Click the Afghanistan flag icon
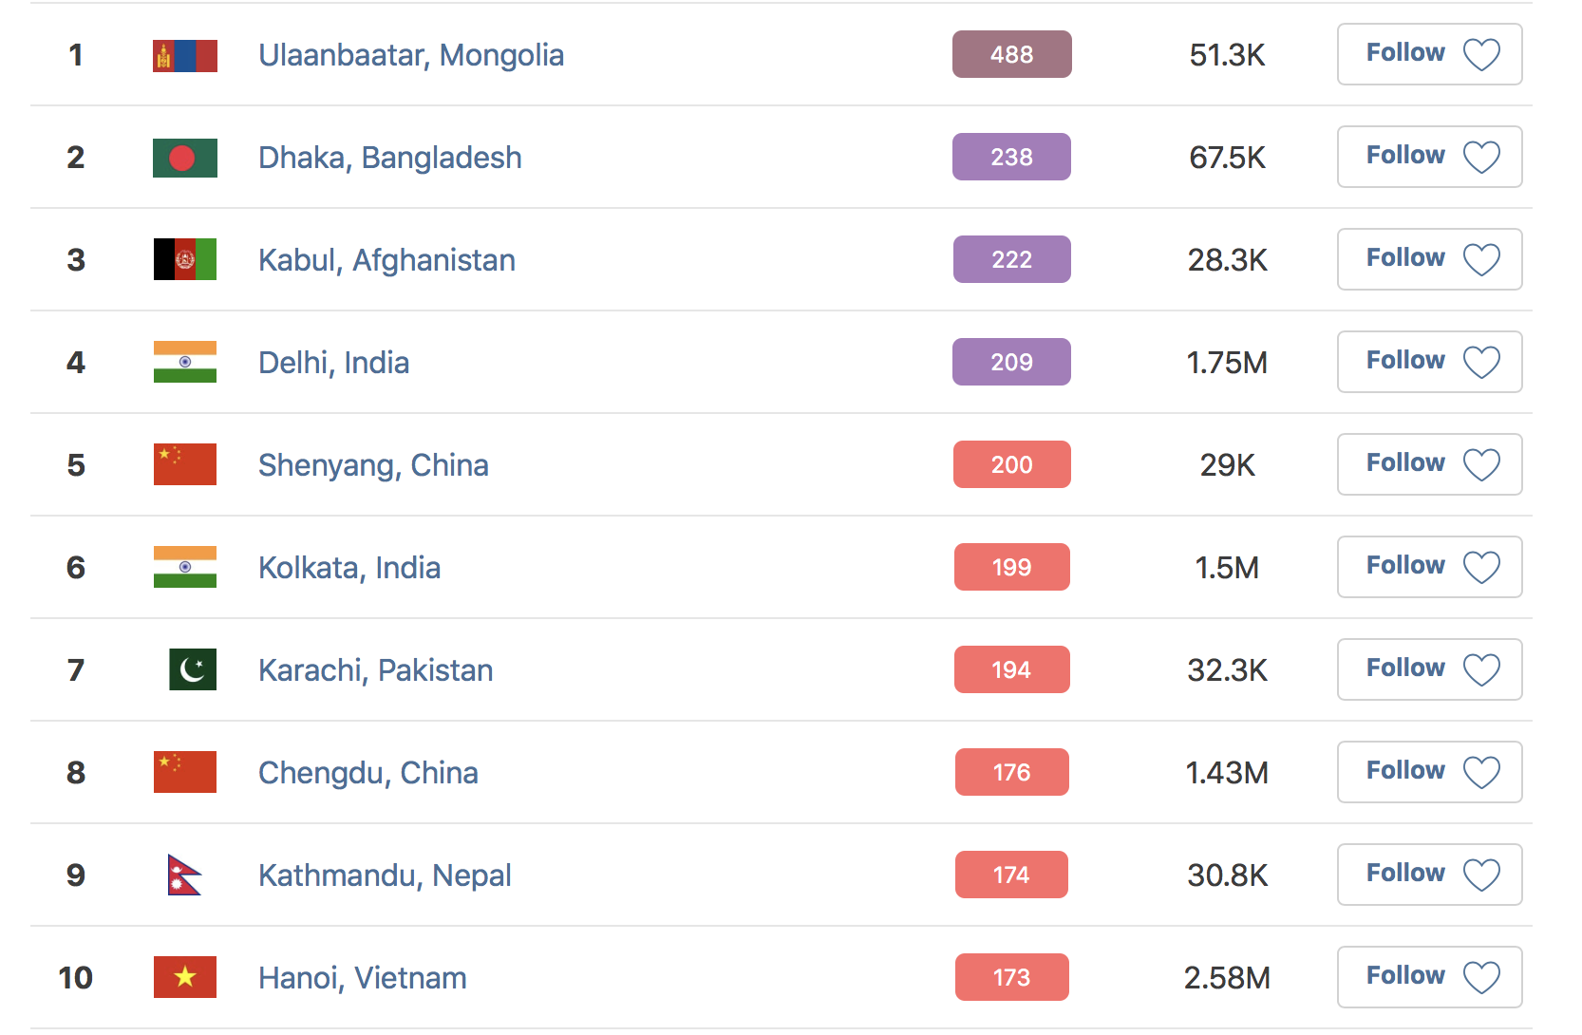The height and width of the screenshot is (1035, 1582). point(185,259)
